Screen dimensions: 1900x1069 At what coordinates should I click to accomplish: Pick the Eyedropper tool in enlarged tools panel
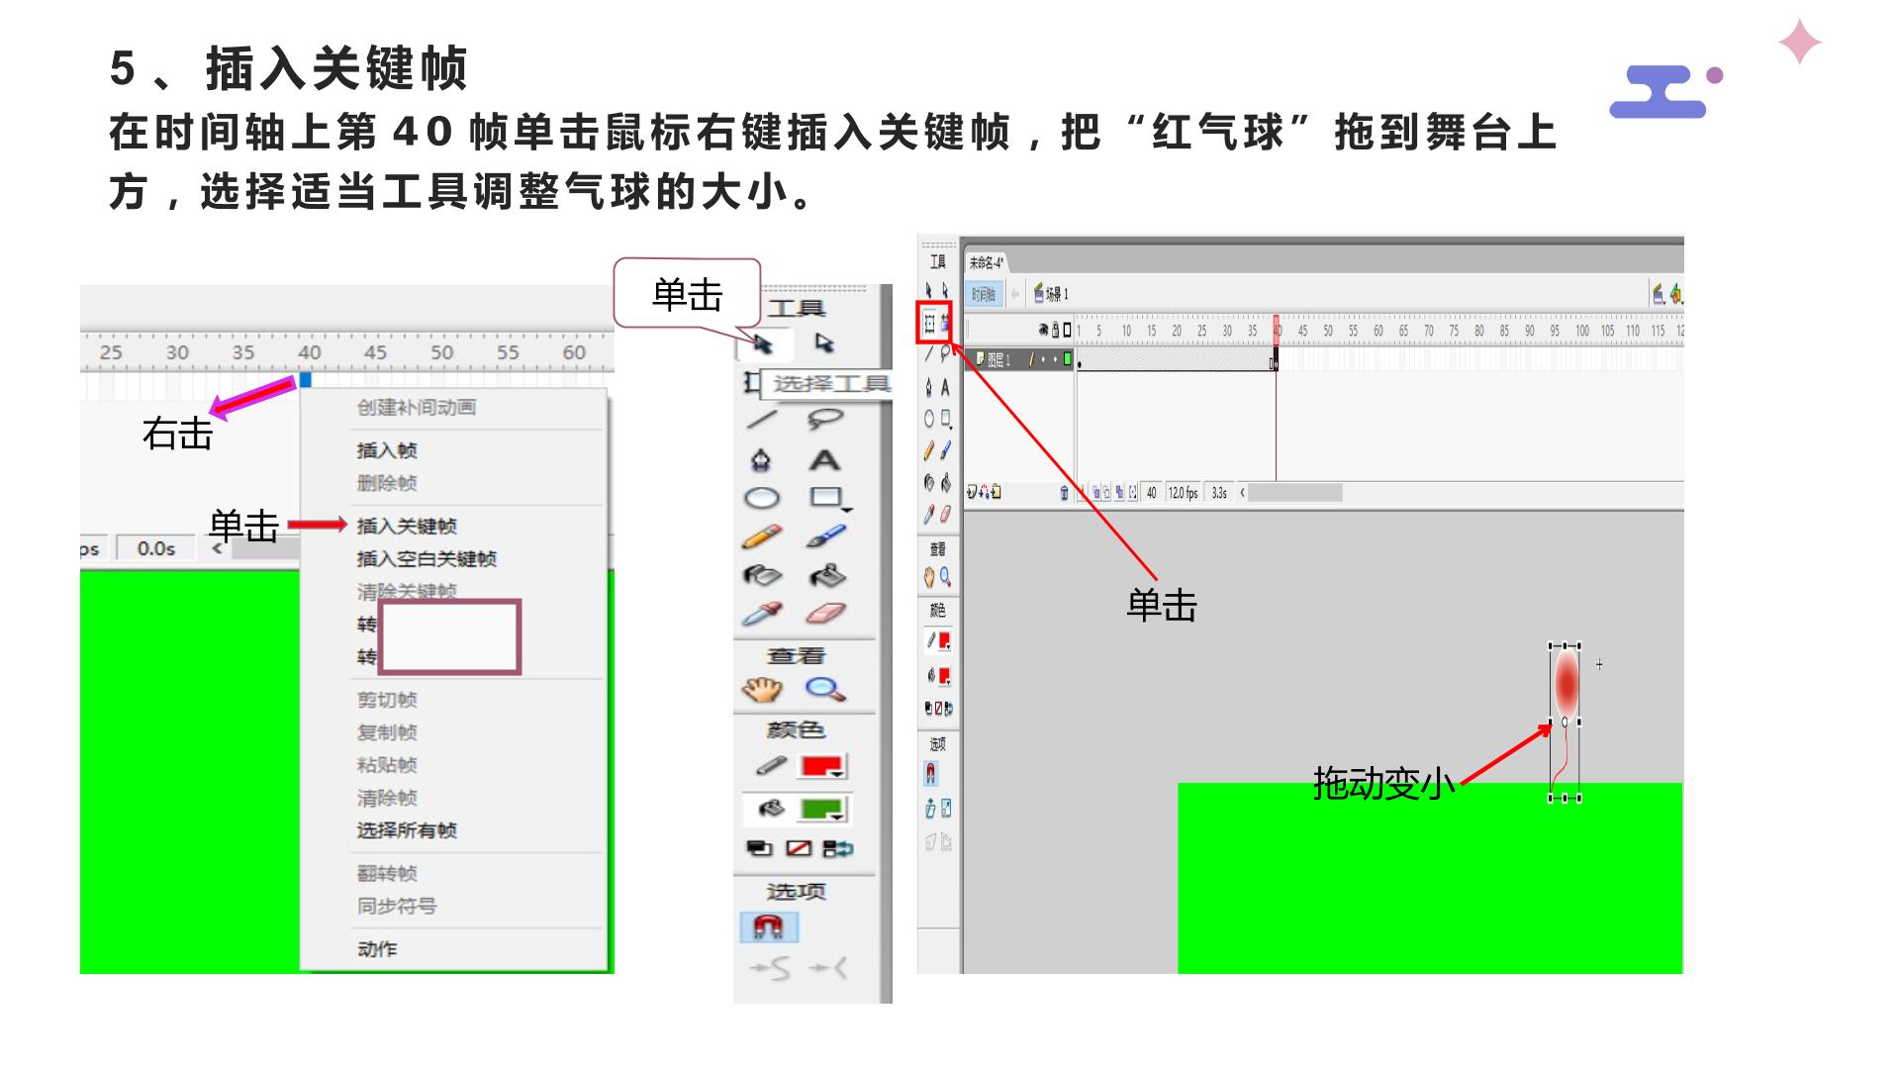click(760, 615)
